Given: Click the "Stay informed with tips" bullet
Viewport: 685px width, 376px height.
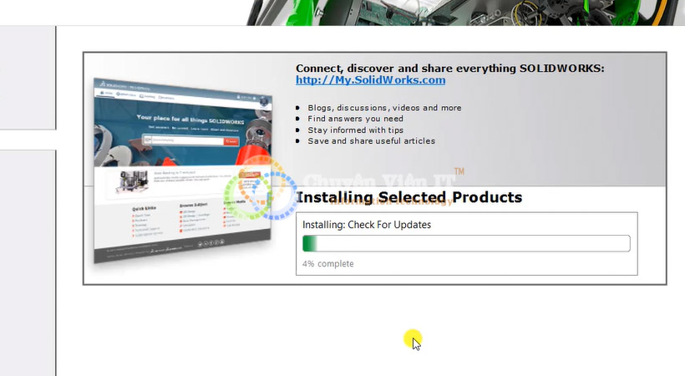Looking at the screenshot, I should (x=355, y=130).
